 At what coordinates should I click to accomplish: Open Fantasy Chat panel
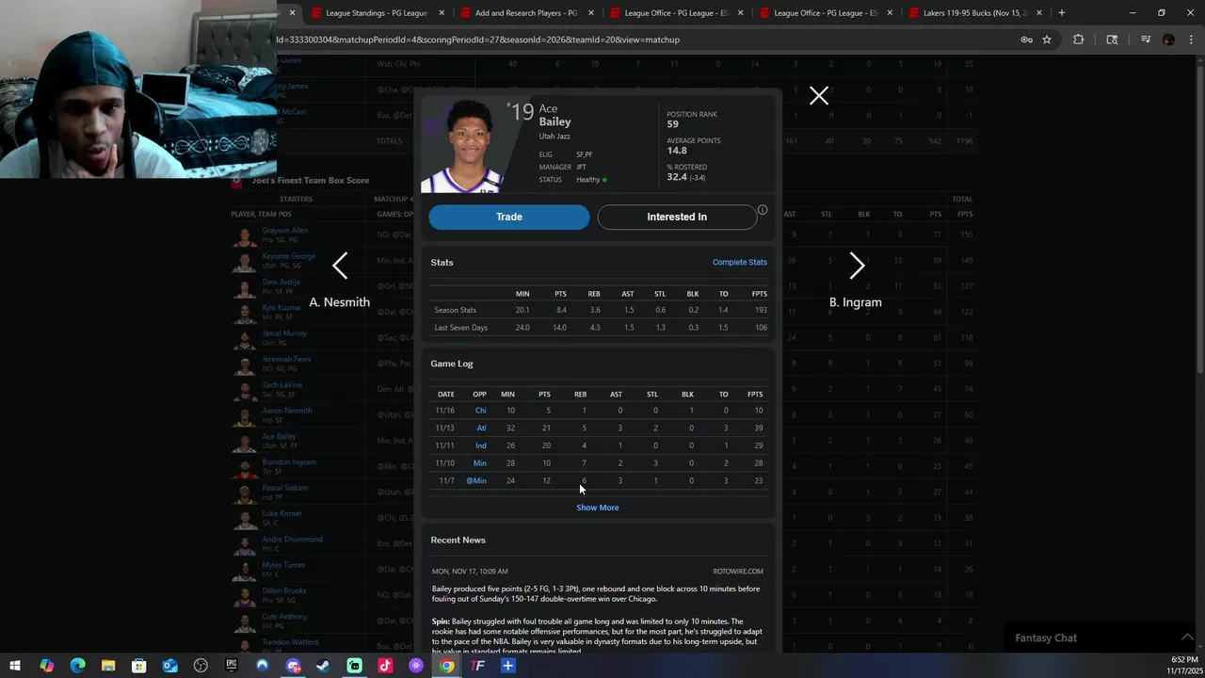(x=1046, y=638)
